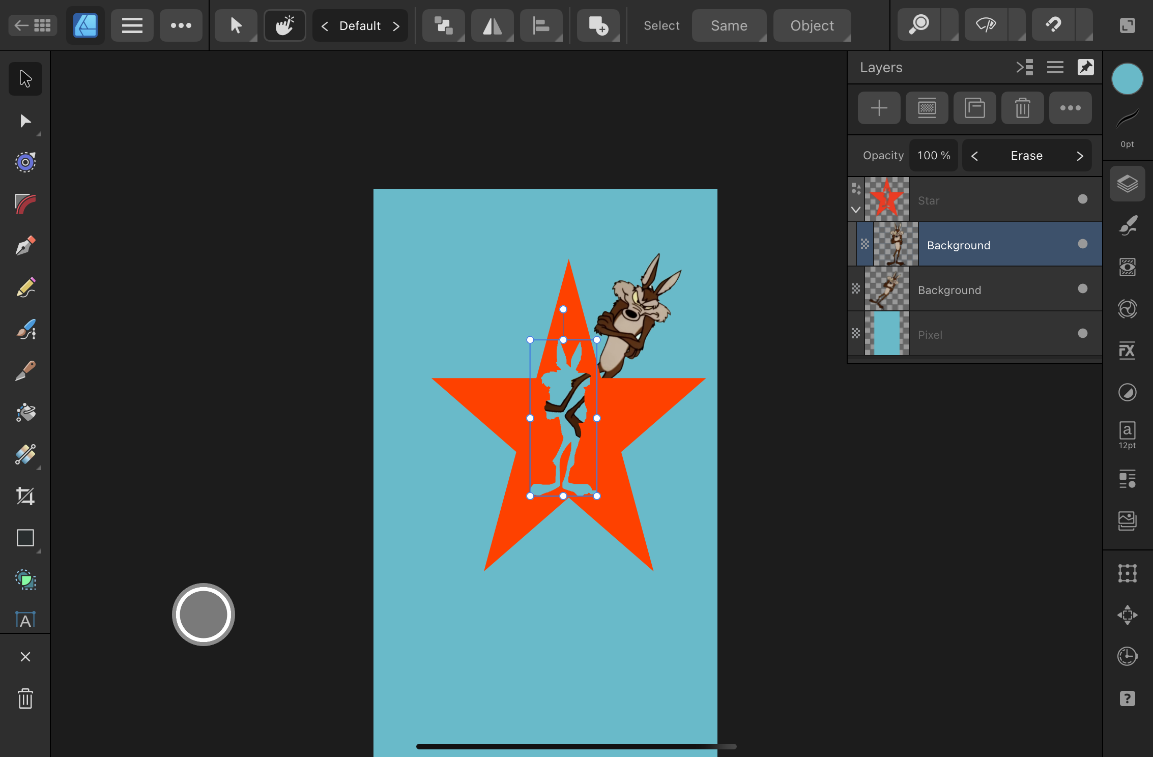This screenshot has width=1153, height=757.
Task: Open the FX layer effects panel
Action: click(x=1128, y=351)
